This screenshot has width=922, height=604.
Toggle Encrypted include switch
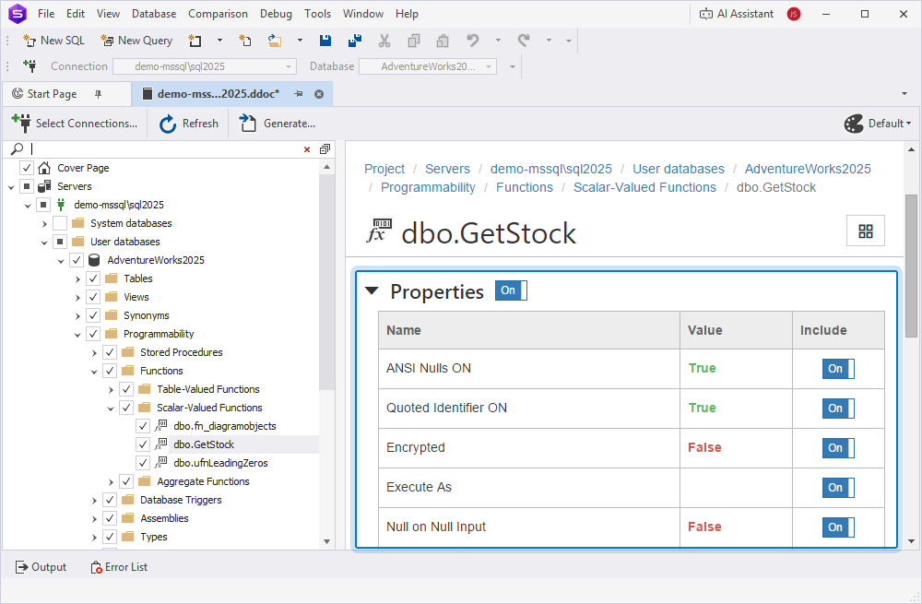pos(838,448)
